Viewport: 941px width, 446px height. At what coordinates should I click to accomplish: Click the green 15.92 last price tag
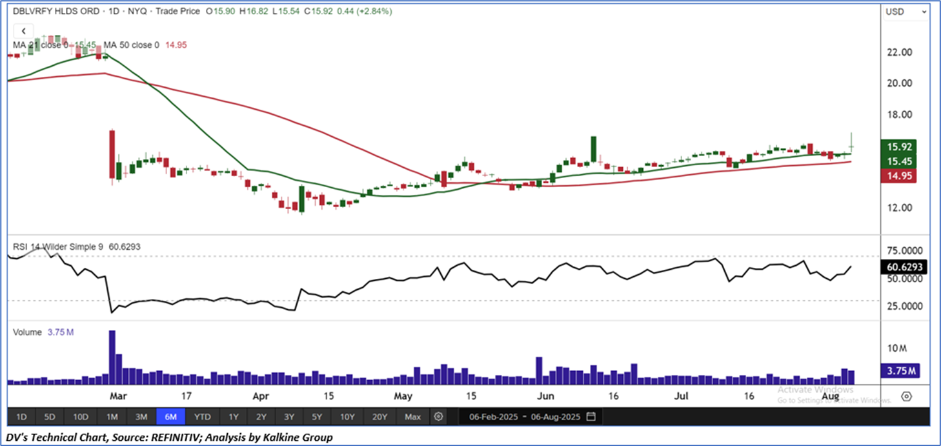click(x=899, y=147)
